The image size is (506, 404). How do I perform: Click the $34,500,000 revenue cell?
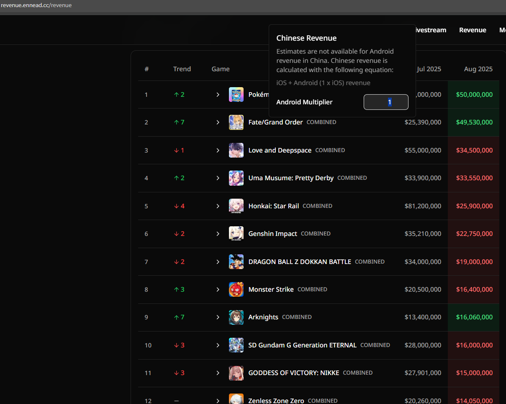click(474, 150)
